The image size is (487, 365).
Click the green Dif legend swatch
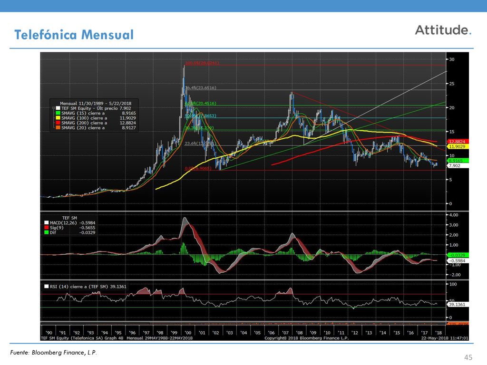(47, 232)
